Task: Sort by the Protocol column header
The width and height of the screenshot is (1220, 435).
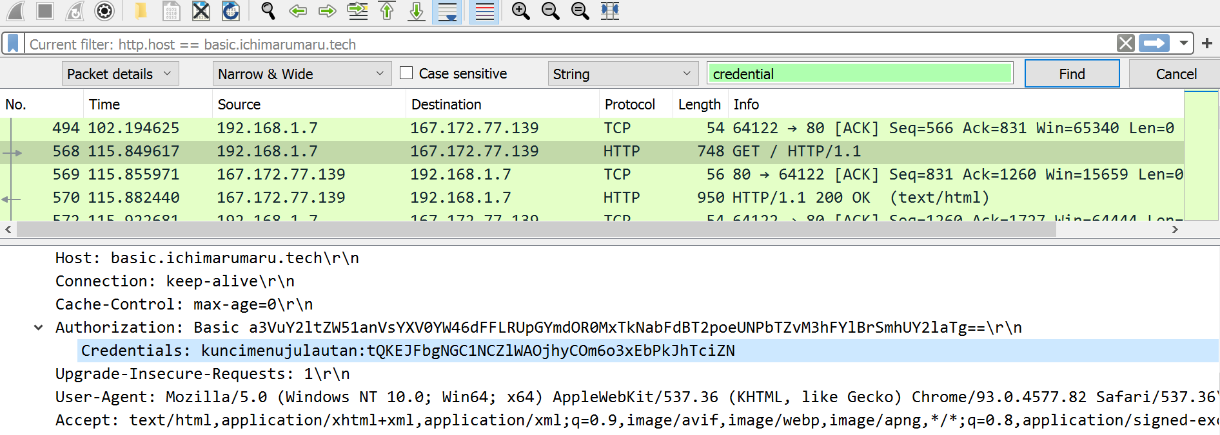Action: click(636, 104)
